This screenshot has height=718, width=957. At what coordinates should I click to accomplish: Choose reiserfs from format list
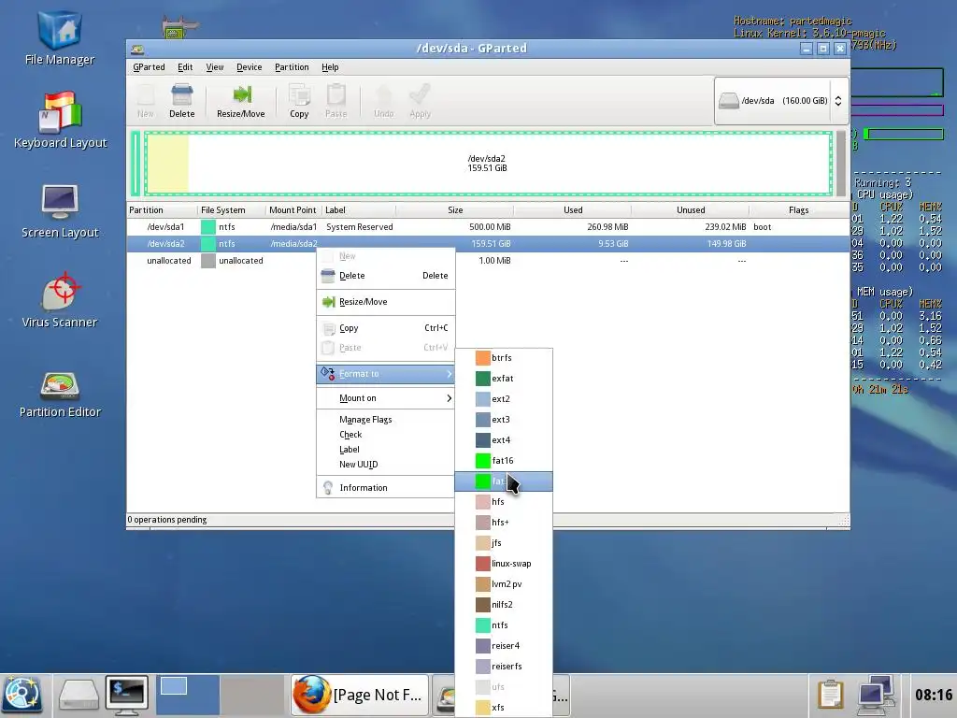tap(504, 666)
